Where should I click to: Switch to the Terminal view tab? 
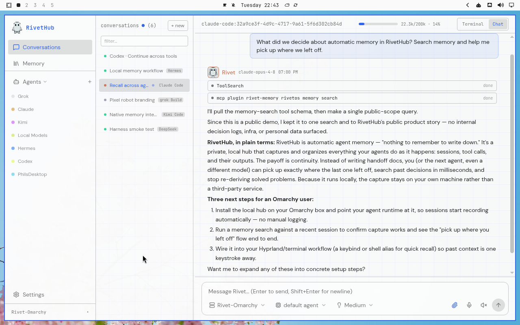473,24
